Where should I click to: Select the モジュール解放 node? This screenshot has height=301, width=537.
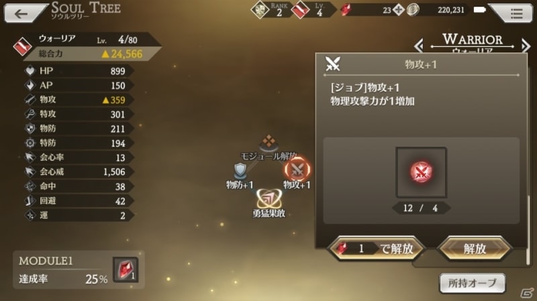pyautogui.click(x=269, y=143)
